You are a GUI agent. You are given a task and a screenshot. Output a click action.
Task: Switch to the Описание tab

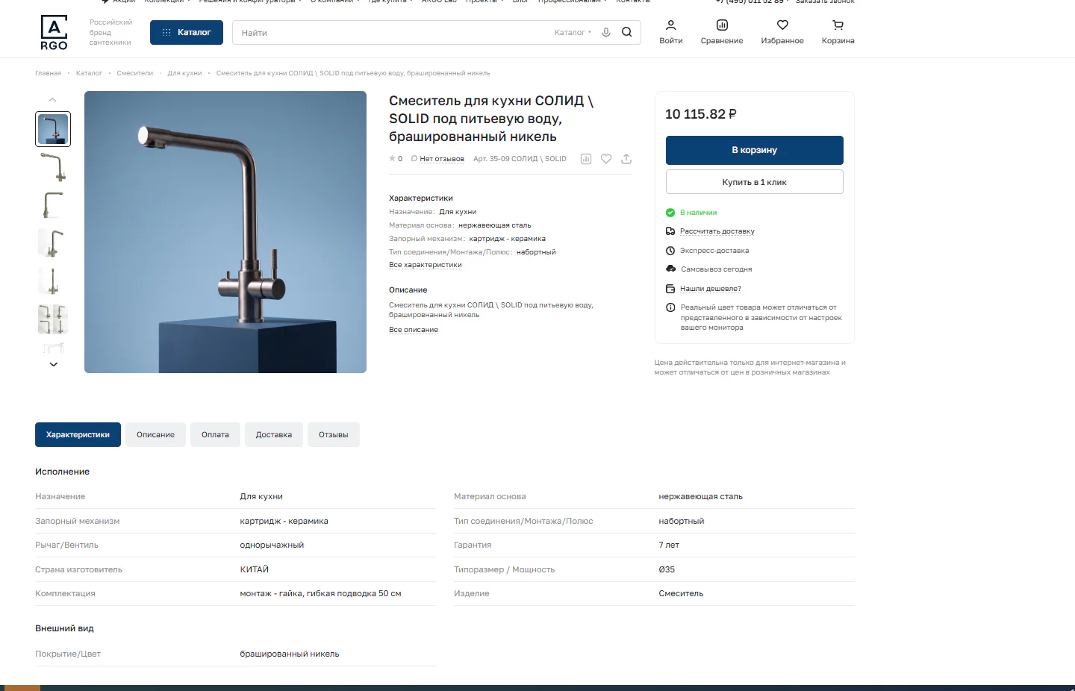(x=155, y=434)
